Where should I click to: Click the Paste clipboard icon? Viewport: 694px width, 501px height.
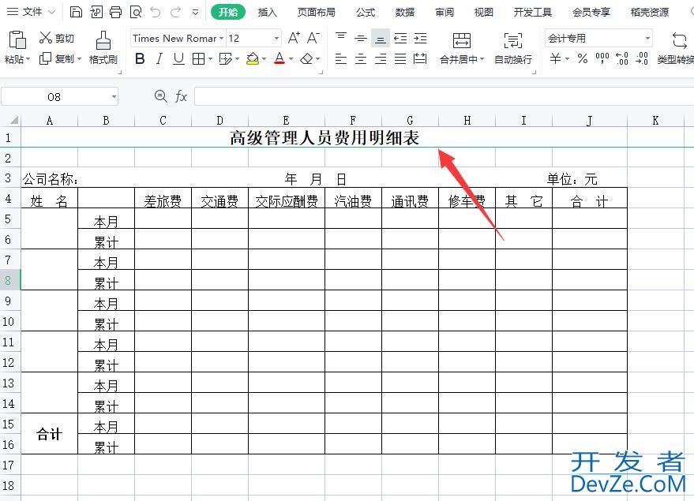pyautogui.click(x=17, y=39)
